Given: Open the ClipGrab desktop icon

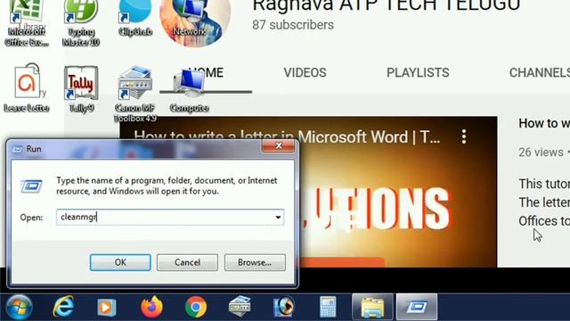Looking at the screenshot, I should [x=134, y=18].
